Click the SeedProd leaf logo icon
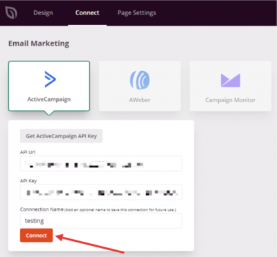This screenshot has width=277, height=257. (x=11, y=12)
